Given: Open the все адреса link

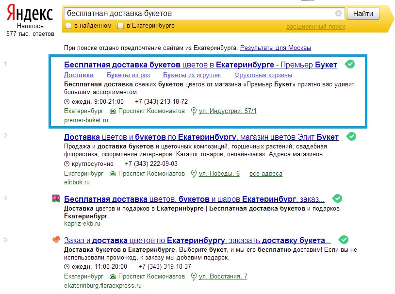Looking at the screenshot, I should coord(266,174).
